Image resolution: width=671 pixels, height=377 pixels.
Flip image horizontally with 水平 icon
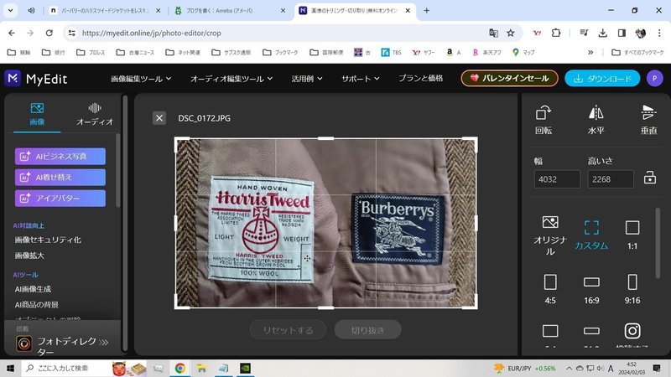[596, 113]
